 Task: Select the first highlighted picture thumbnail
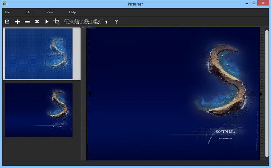38,54
